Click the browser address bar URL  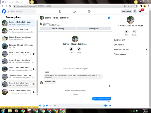click(x=34, y=6)
